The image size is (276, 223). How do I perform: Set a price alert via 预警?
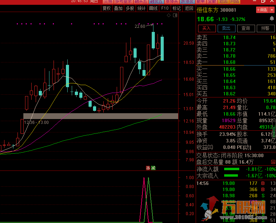click(265, 28)
